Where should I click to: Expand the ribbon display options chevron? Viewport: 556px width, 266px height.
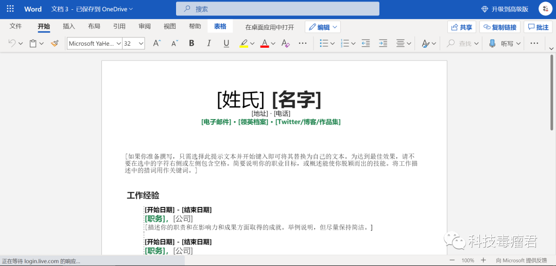551,48
